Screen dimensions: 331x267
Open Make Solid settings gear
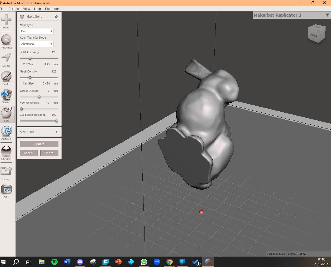click(x=56, y=17)
